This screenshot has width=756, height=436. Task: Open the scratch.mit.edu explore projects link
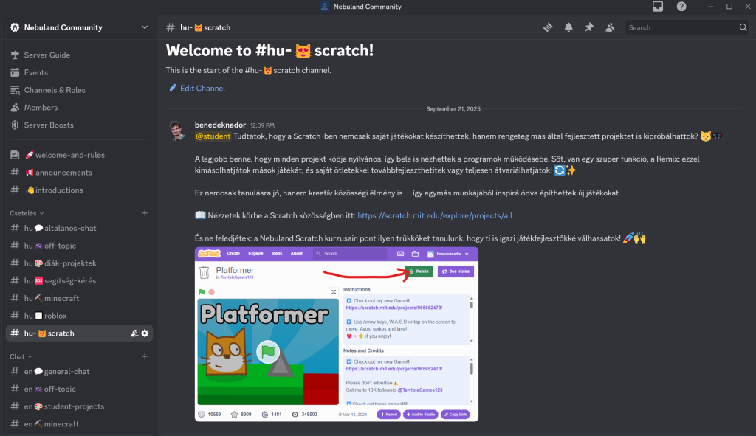[434, 215]
